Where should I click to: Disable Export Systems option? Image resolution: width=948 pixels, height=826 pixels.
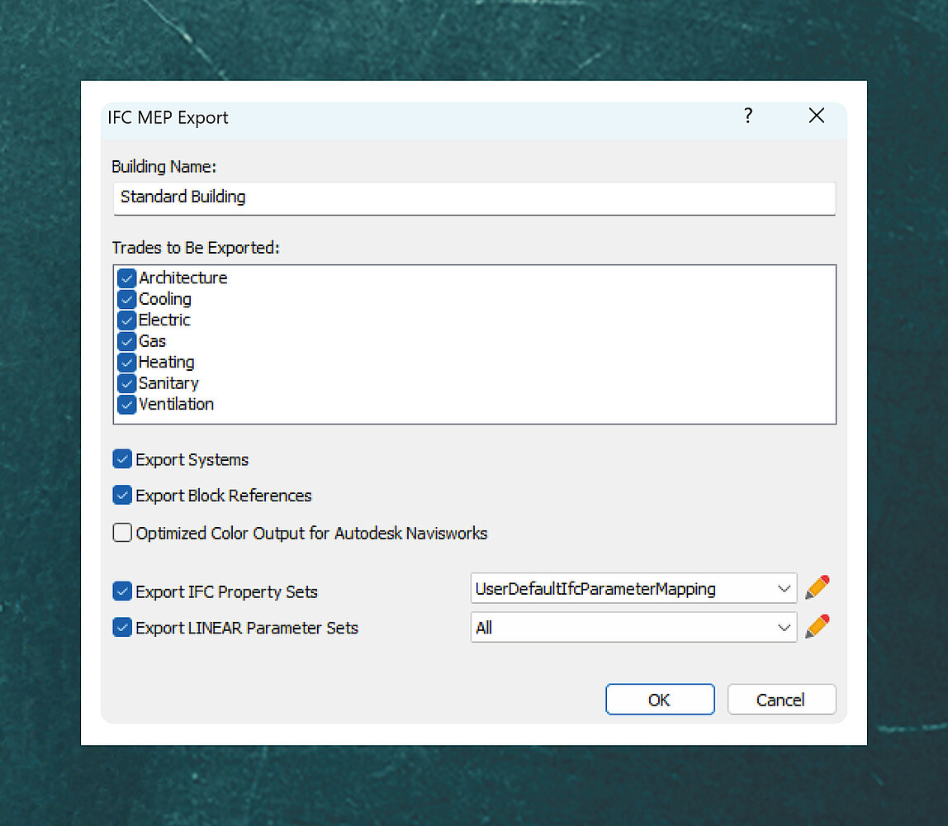pyautogui.click(x=122, y=459)
